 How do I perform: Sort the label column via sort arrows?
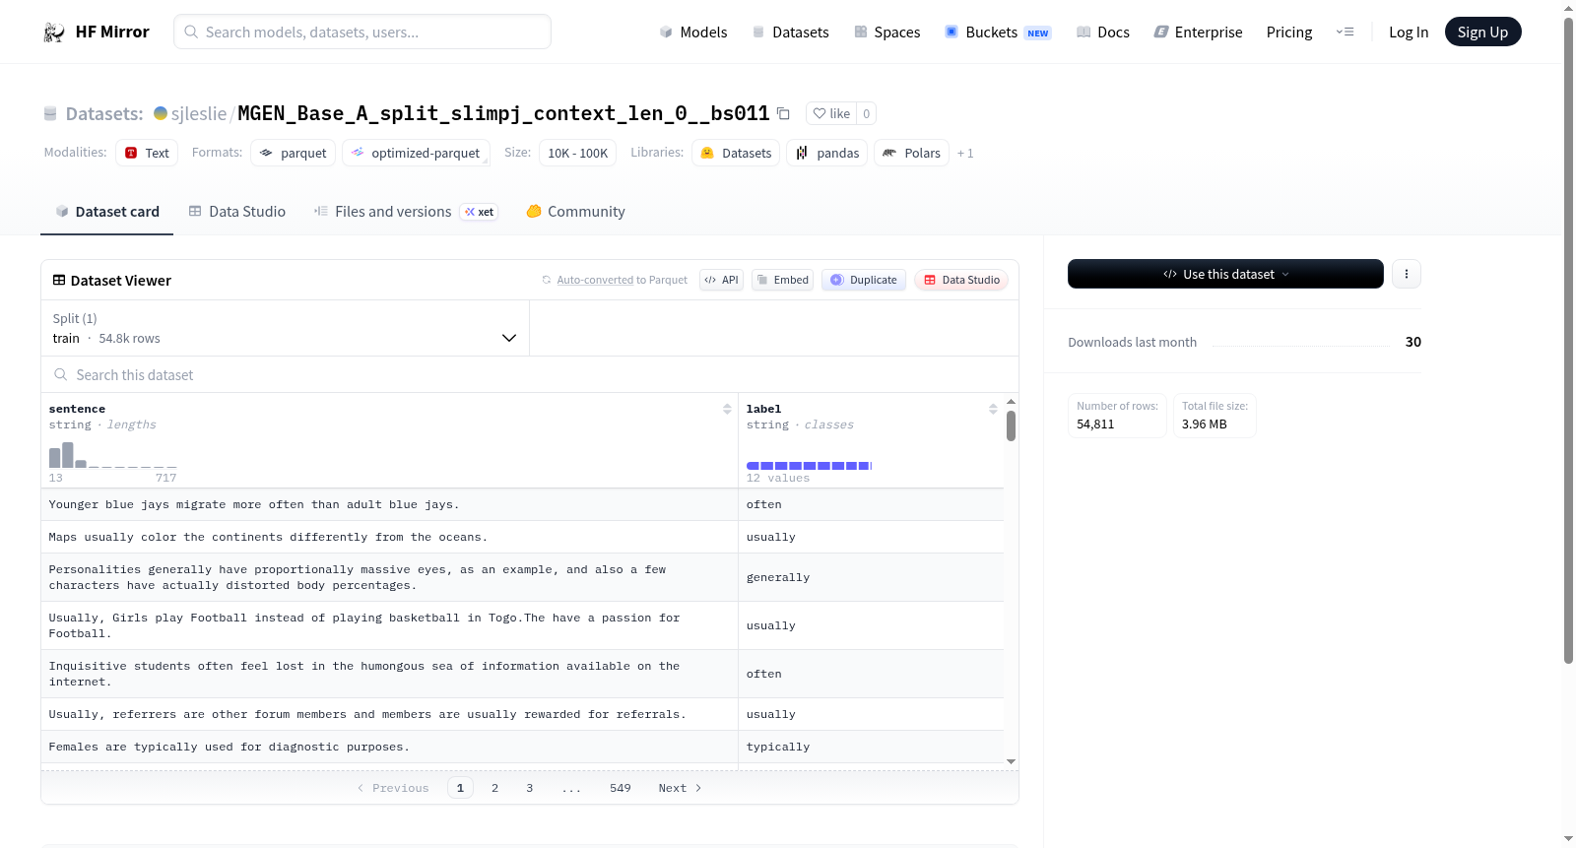[x=993, y=409]
